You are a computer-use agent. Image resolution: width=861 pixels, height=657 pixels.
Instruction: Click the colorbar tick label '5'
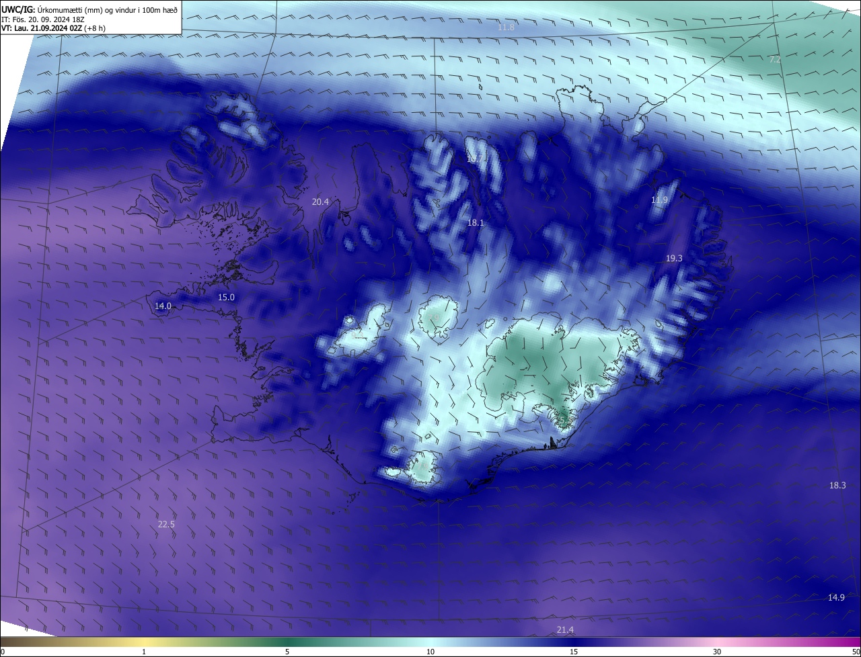click(287, 652)
